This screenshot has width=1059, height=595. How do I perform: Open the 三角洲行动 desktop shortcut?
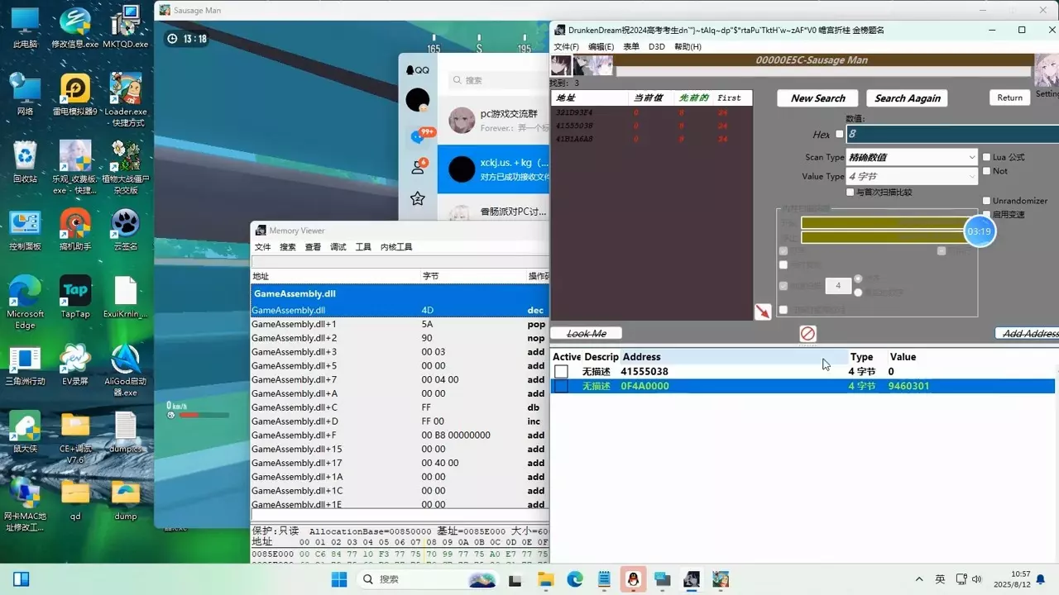(25, 364)
